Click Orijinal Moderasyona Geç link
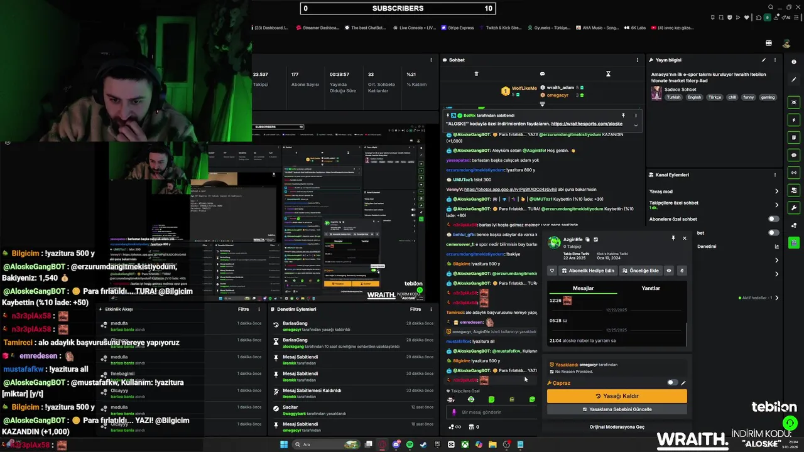Image resolution: width=804 pixels, height=452 pixels. (x=617, y=427)
